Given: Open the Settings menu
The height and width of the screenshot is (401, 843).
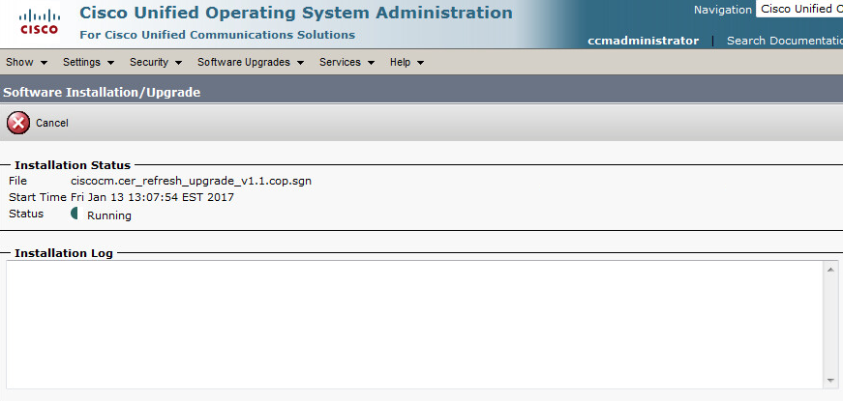Looking at the screenshot, I should pos(89,62).
